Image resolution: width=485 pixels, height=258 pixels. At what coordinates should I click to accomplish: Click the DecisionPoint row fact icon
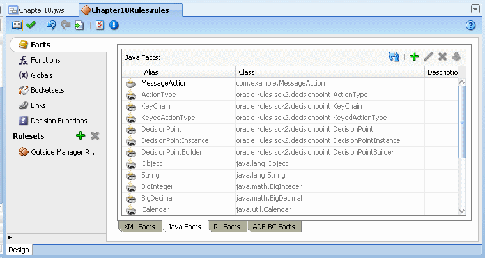point(131,130)
